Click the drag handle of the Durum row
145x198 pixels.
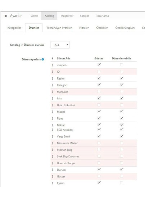click(52, 170)
